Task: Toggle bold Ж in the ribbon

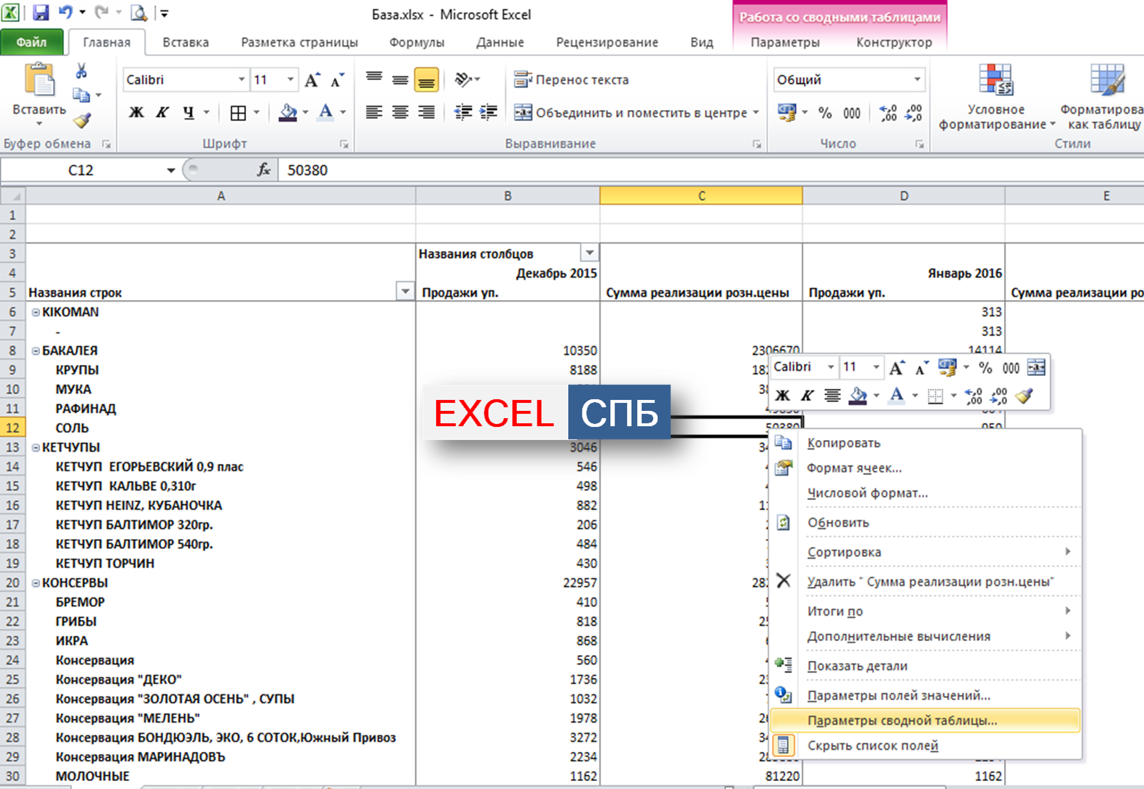Action: click(x=135, y=113)
